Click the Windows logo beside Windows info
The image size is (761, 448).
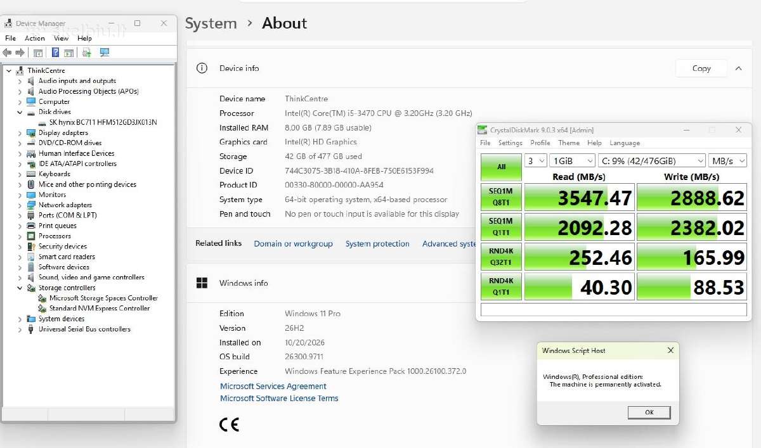(202, 283)
